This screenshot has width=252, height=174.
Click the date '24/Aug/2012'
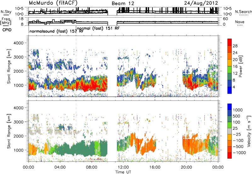[201, 3]
